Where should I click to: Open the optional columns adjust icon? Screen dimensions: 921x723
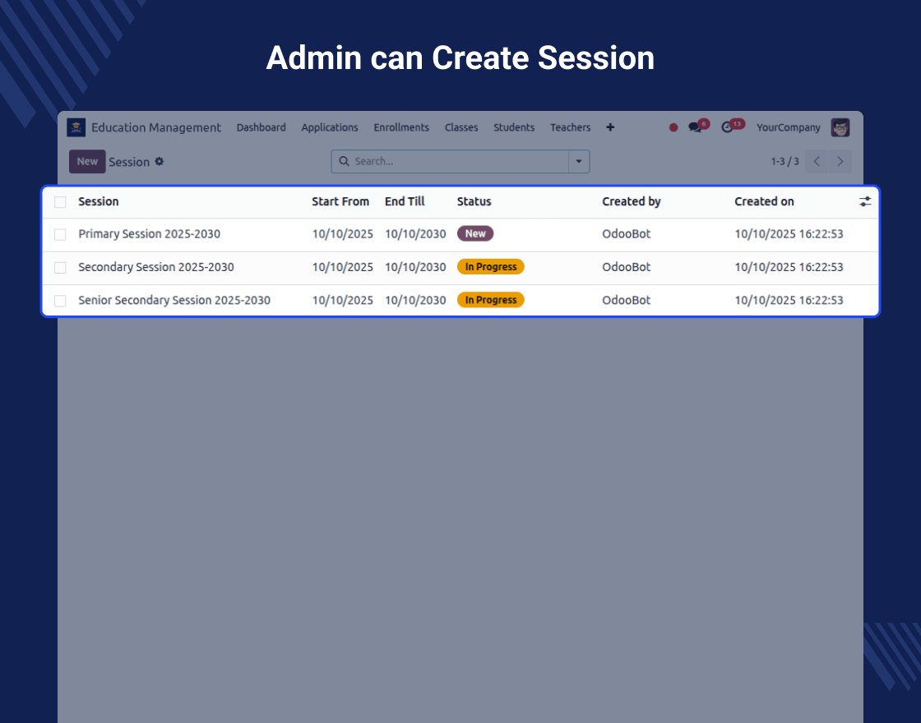click(x=864, y=202)
